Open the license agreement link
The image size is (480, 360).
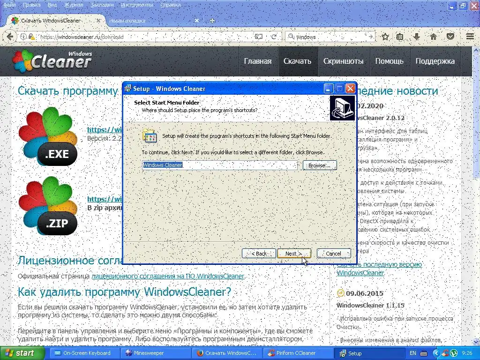point(168,276)
